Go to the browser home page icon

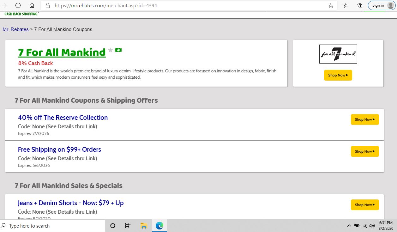32,5
